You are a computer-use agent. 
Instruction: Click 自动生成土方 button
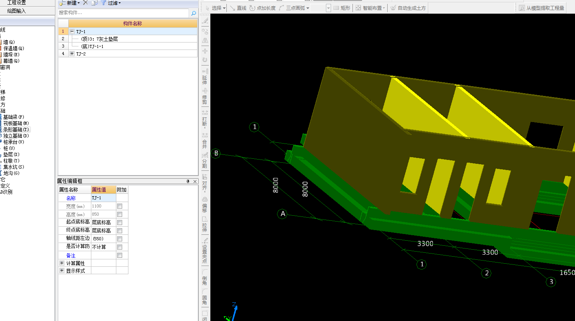click(408, 8)
